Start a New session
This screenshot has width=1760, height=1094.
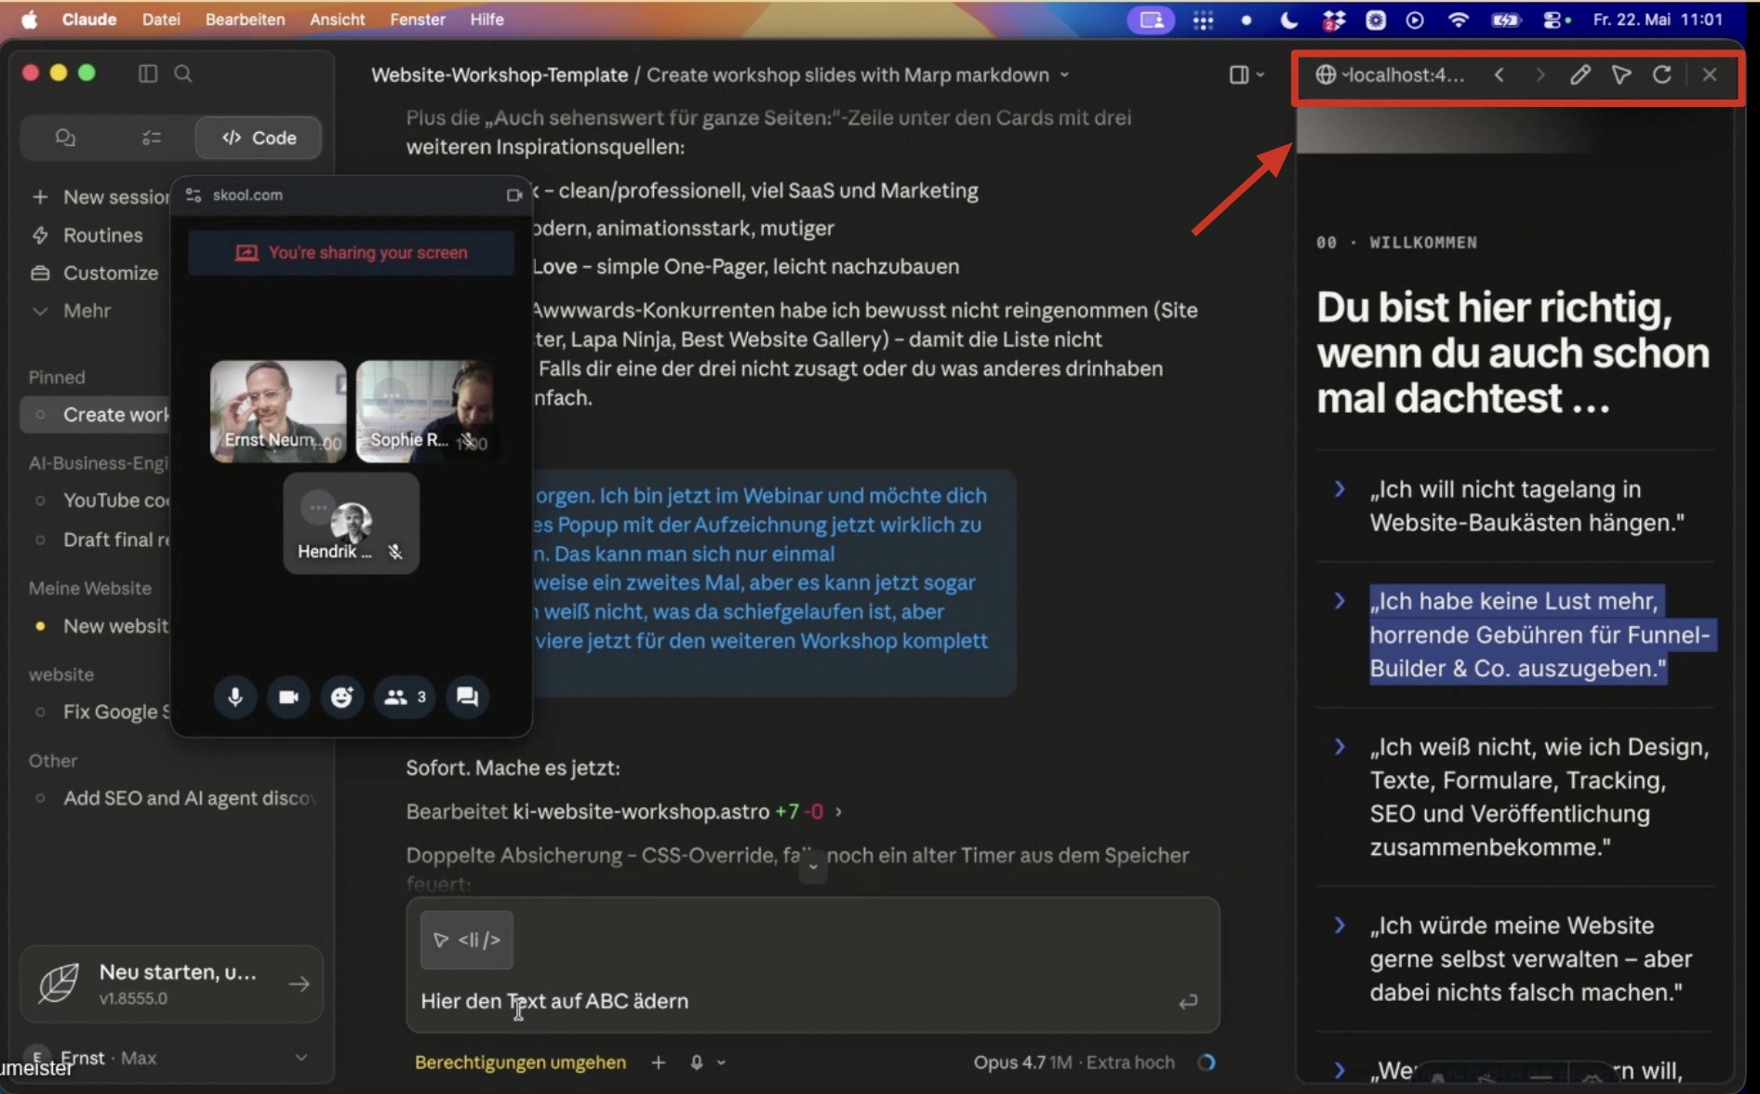[x=100, y=197]
